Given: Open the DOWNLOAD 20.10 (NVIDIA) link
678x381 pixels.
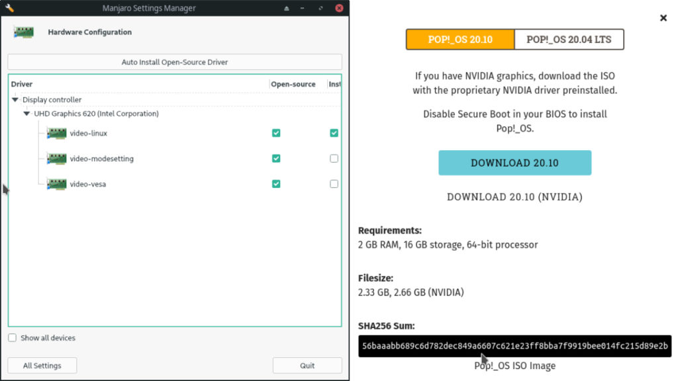Looking at the screenshot, I should click(514, 196).
